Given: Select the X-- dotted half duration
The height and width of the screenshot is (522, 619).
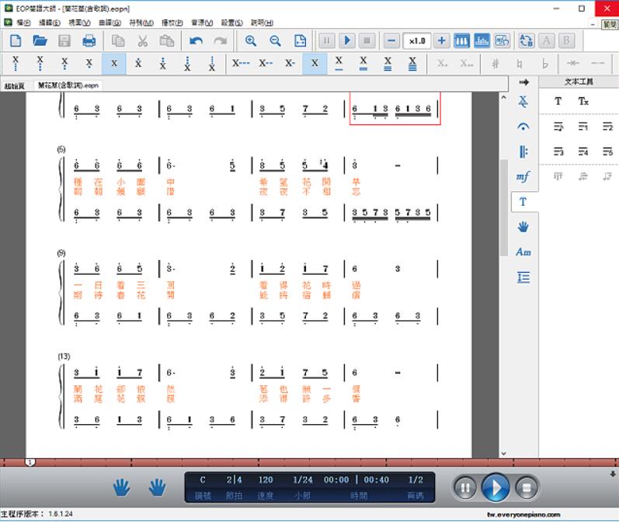Looking at the screenshot, I should (266, 64).
